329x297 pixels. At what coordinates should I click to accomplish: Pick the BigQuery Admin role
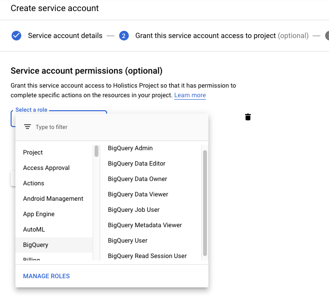130,148
